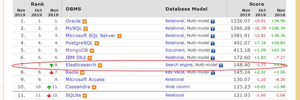Click the orange plus icon beside Oracle
The width and height of the screenshot is (300, 100).
click(x=84, y=21)
